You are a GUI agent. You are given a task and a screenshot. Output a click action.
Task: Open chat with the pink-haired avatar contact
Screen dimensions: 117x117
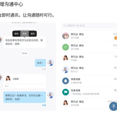point(66,36)
